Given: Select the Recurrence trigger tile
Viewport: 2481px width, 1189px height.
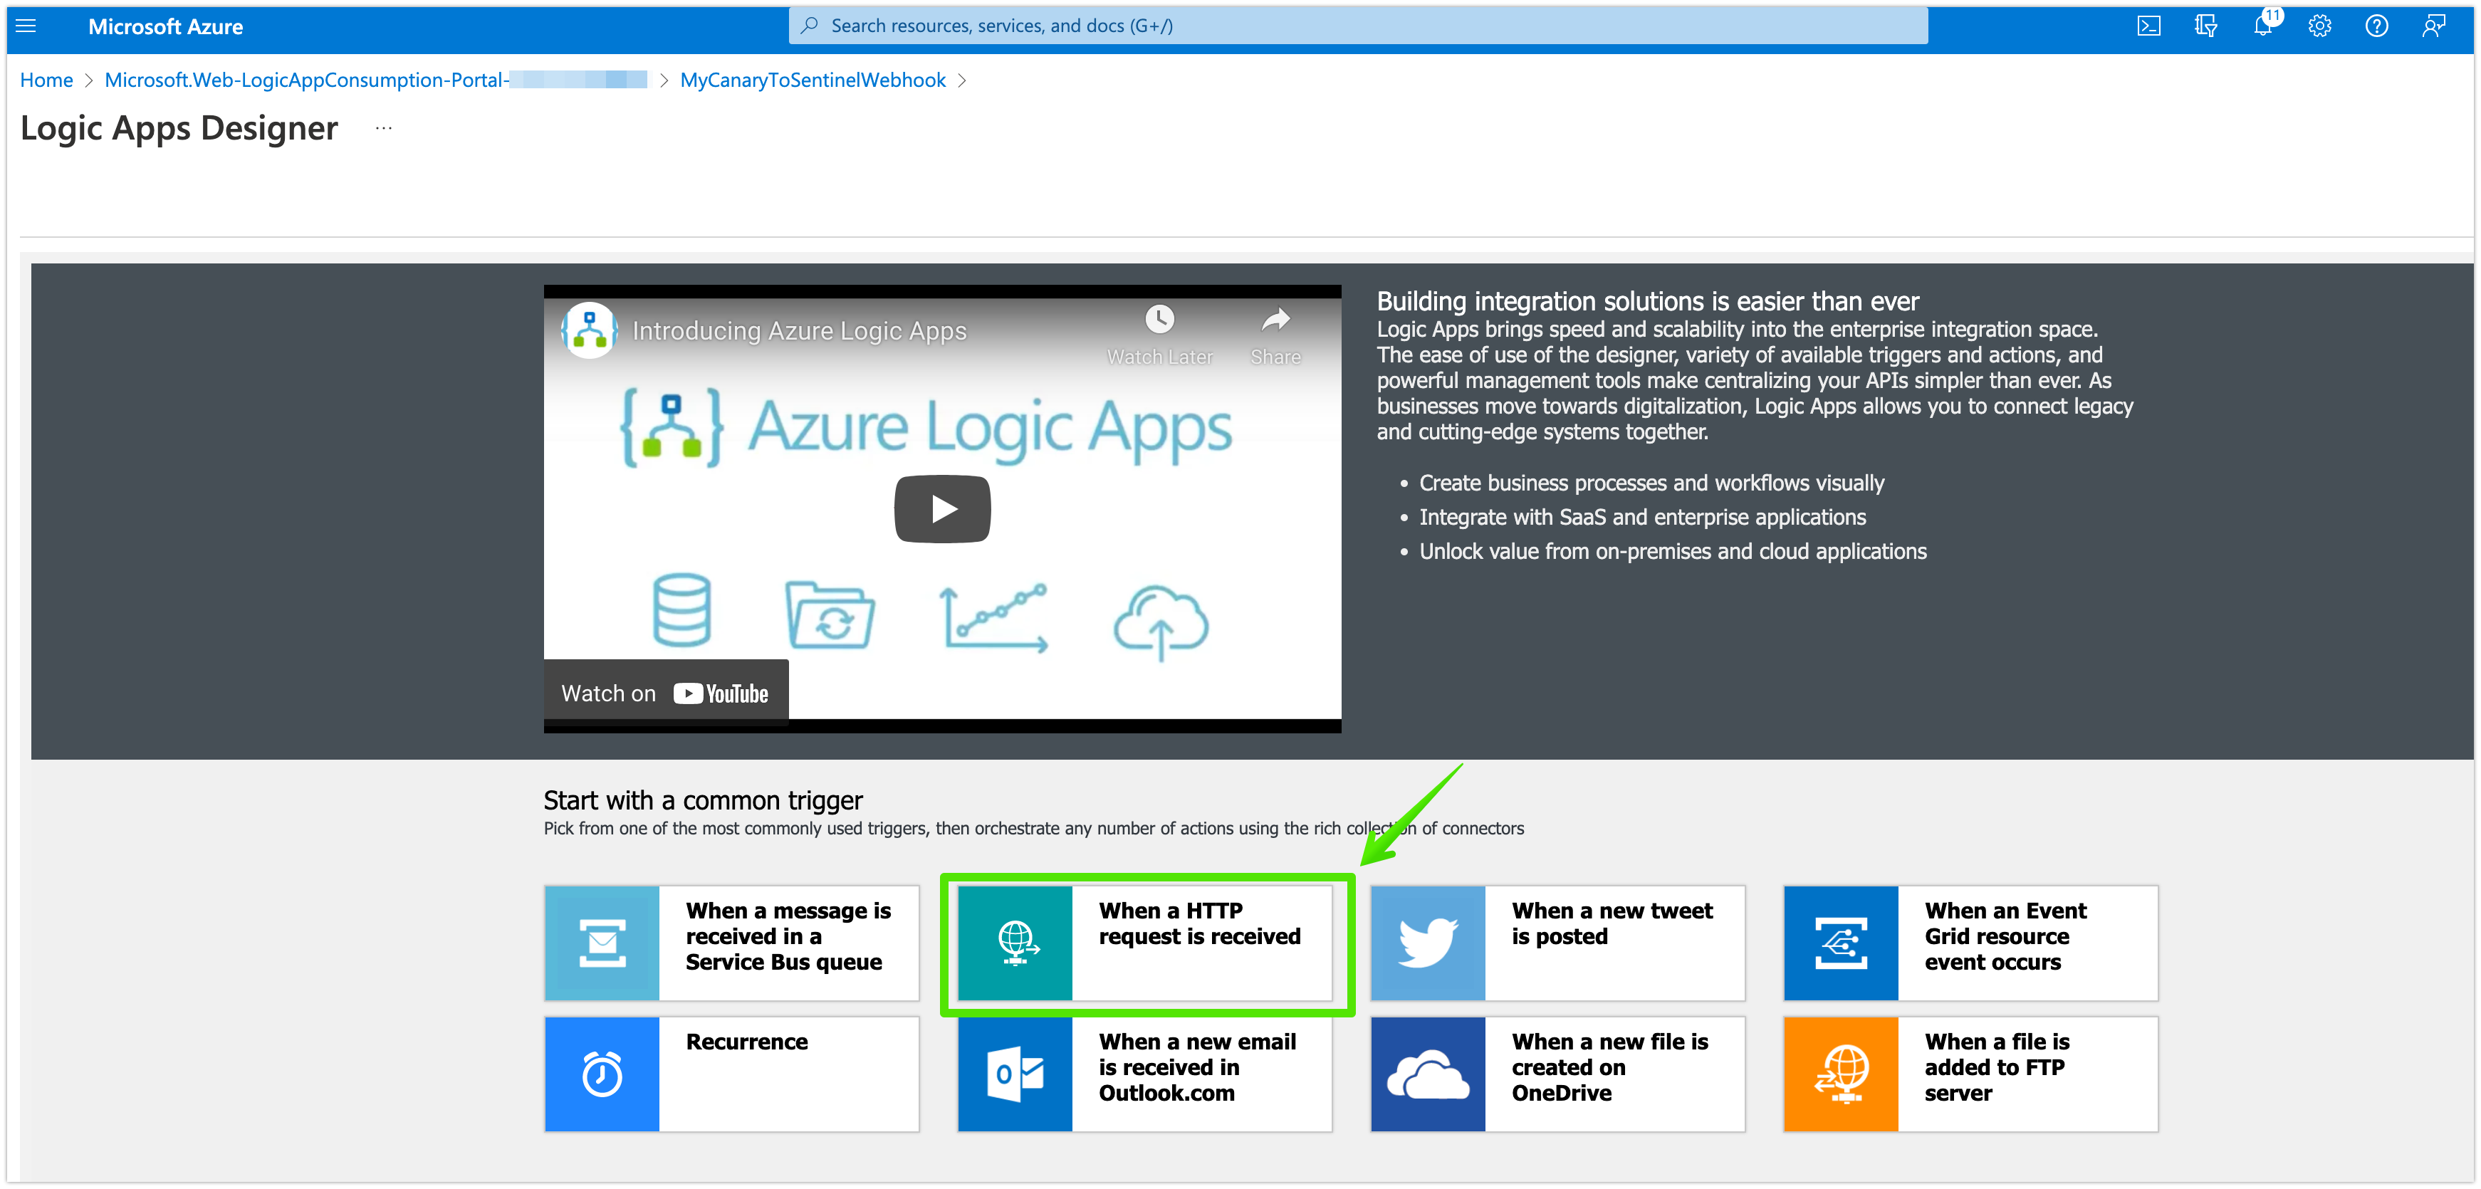Looking at the screenshot, I should [x=731, y=1074].
